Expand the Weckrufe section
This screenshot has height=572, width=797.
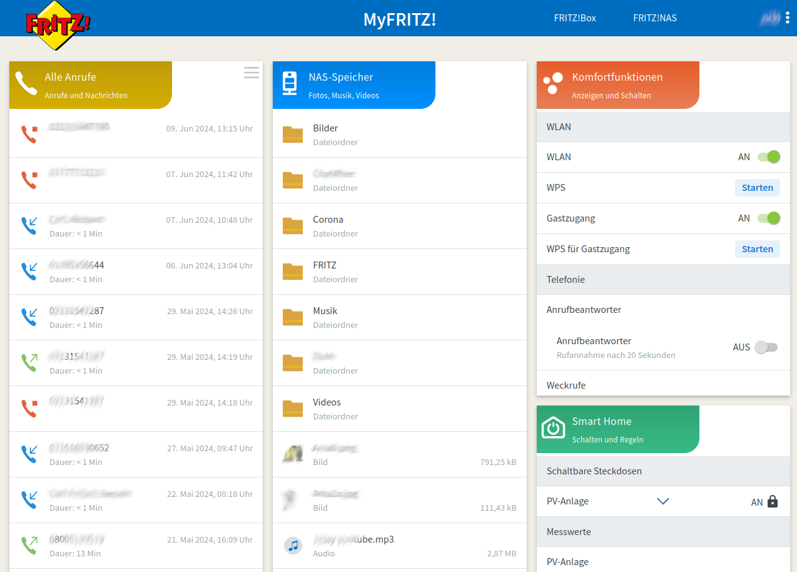566,386
